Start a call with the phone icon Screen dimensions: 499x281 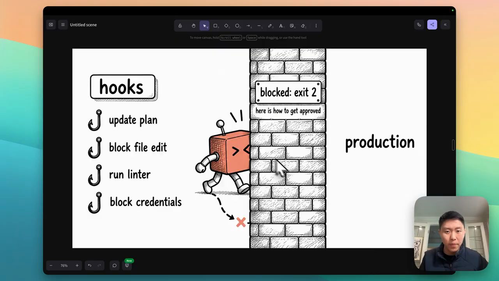419,25
